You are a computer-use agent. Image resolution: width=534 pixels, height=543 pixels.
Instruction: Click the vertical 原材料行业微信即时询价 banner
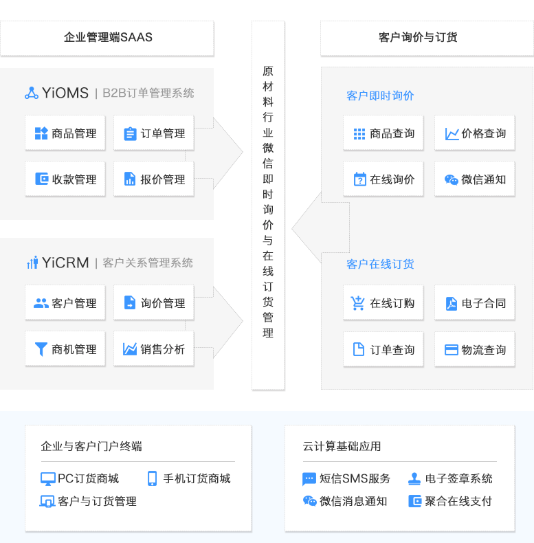click(x=268, y=206)
